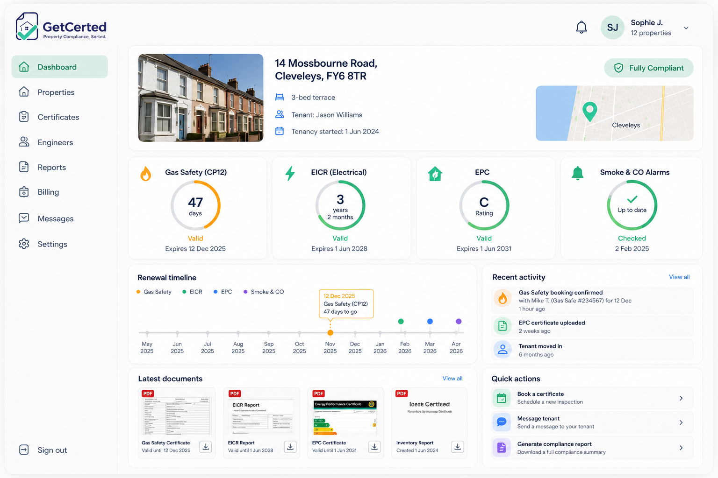Click the SJ user avatar
Image resolution: width=718 pixels, height=478 pixels.
612,28
